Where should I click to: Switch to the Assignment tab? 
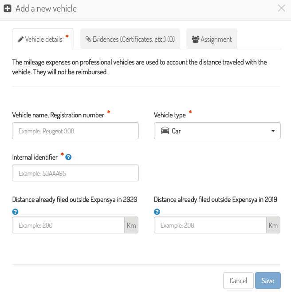coord(212,39)
